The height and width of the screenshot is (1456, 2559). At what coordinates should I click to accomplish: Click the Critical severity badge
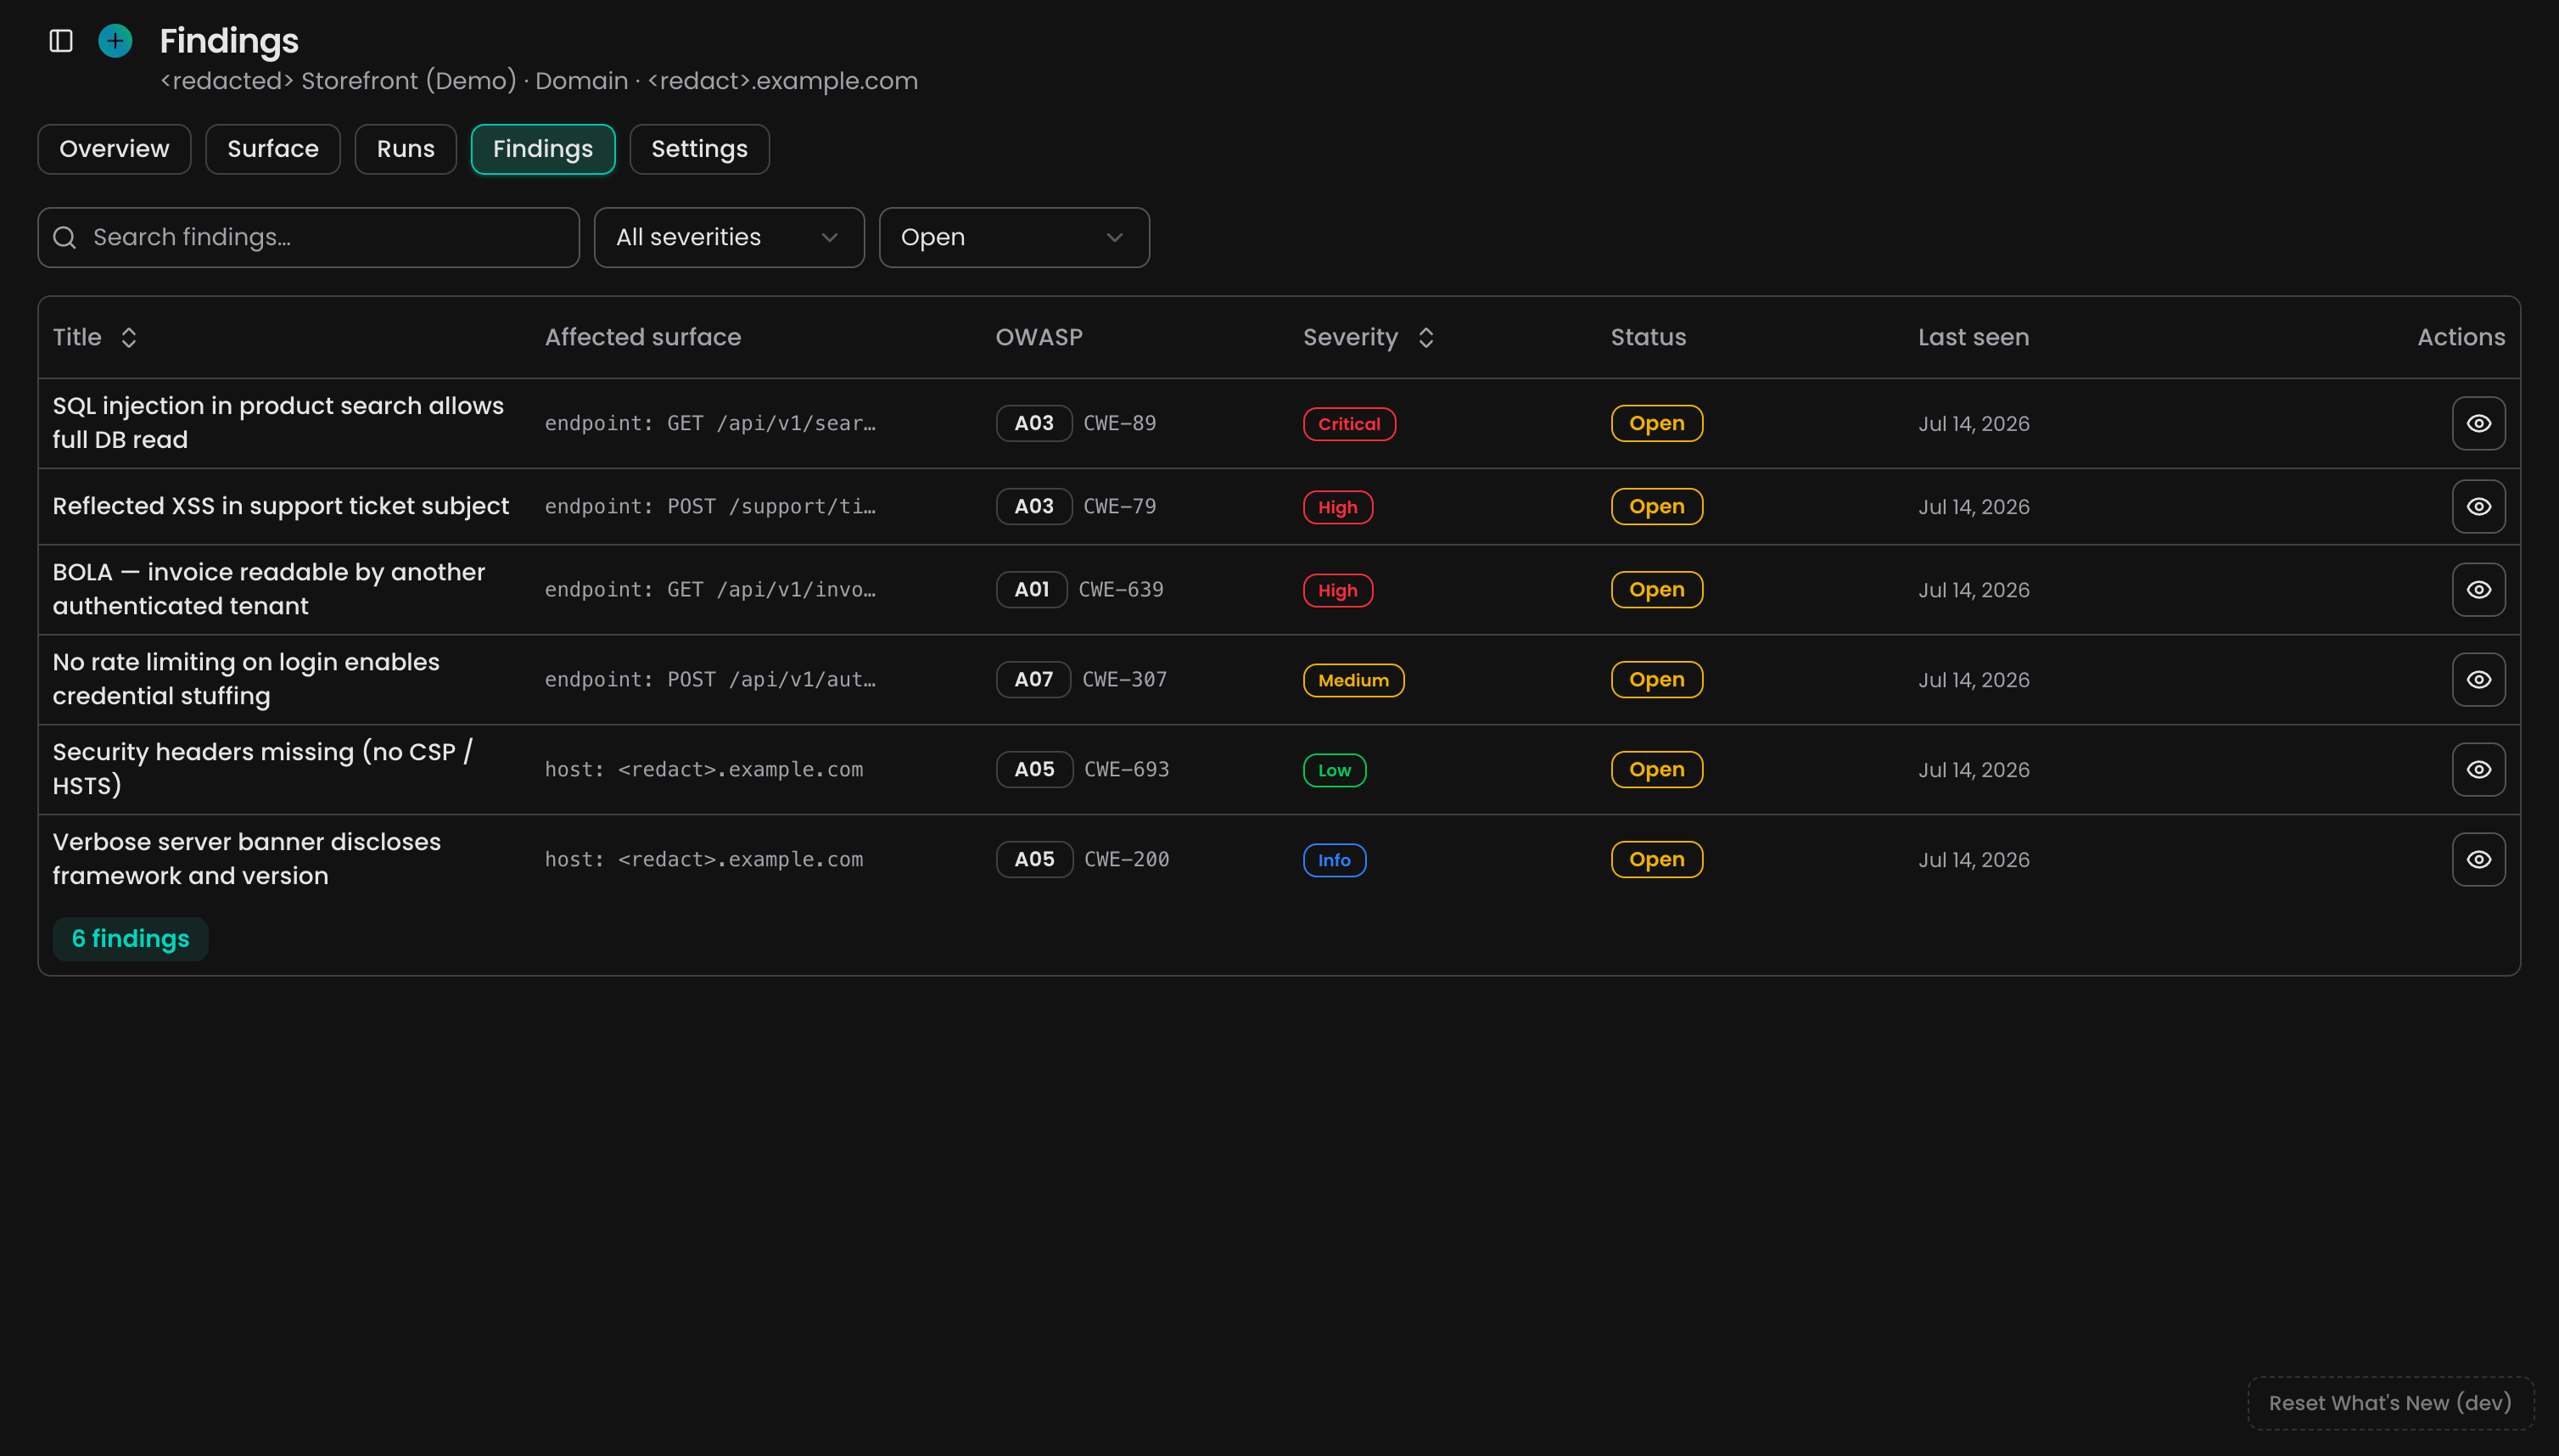(x=1349, y=424)
